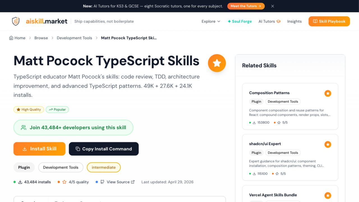Screen dimensions: 359x202
Task: Open the Composition Patterns related skill
Action: (x=290, y=106)
